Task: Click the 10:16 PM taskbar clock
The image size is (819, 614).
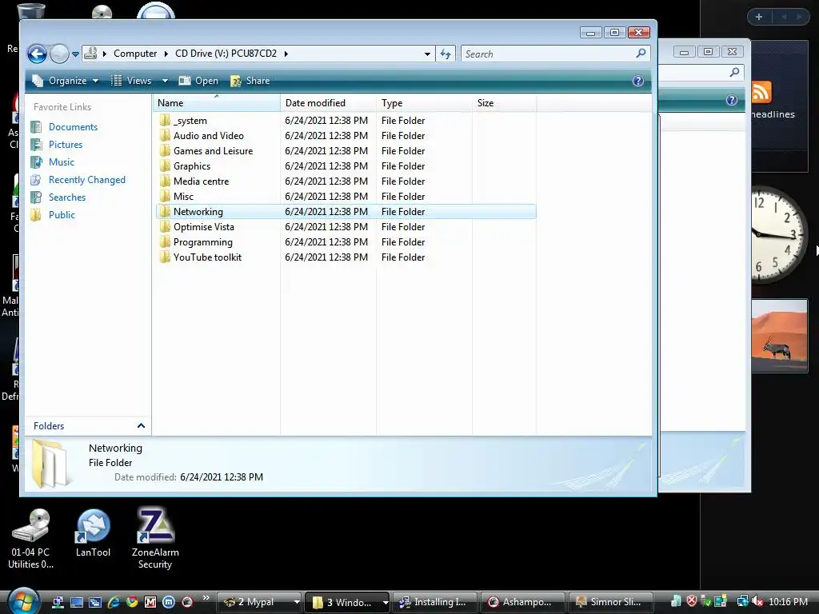Action: [x=788, y=602]
